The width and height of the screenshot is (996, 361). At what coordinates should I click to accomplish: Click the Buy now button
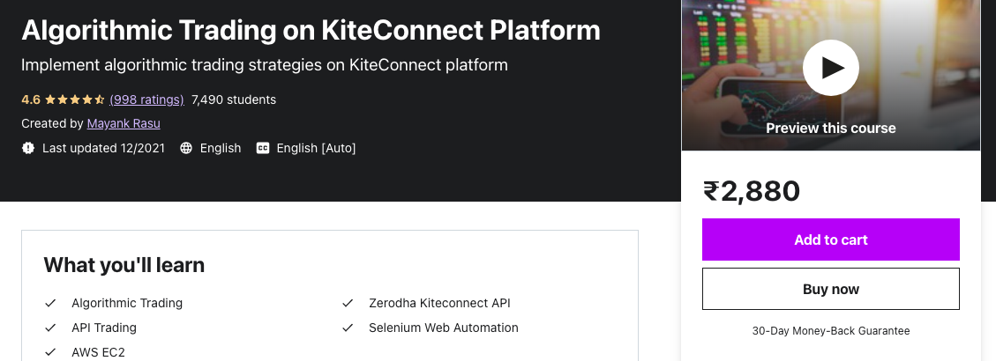coord(830,289)
